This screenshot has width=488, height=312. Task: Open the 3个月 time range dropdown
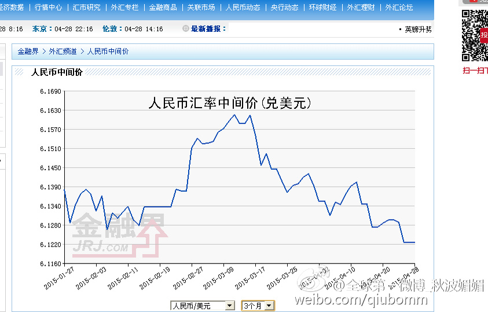tap(258, 306)
